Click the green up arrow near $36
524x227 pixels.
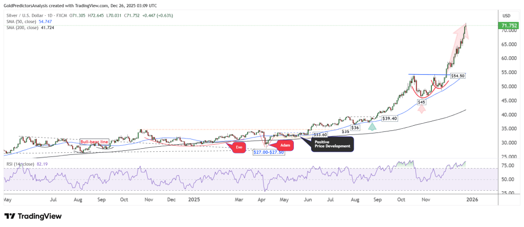[x=373, y=126]
